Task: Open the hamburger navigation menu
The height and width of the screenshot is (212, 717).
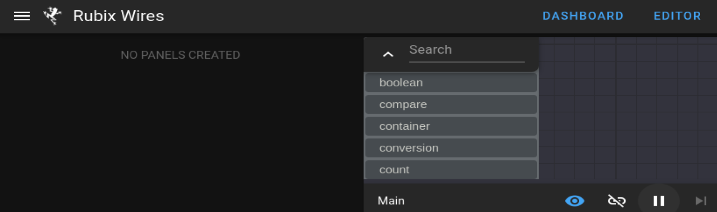Action: tap(22, 16)
